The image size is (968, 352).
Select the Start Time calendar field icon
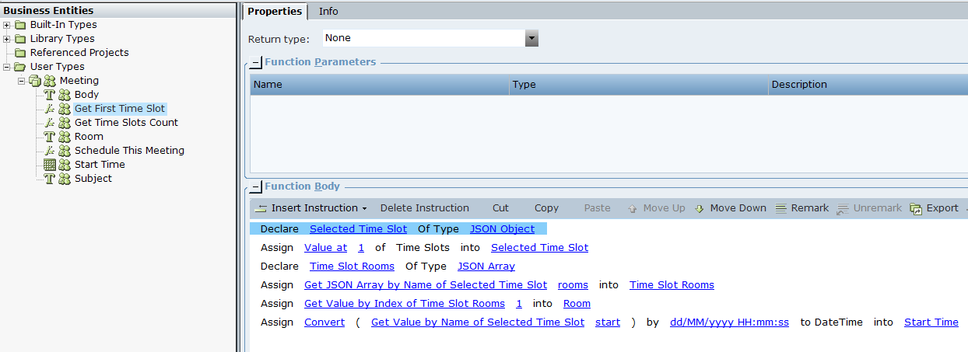(x=49, y=165)
